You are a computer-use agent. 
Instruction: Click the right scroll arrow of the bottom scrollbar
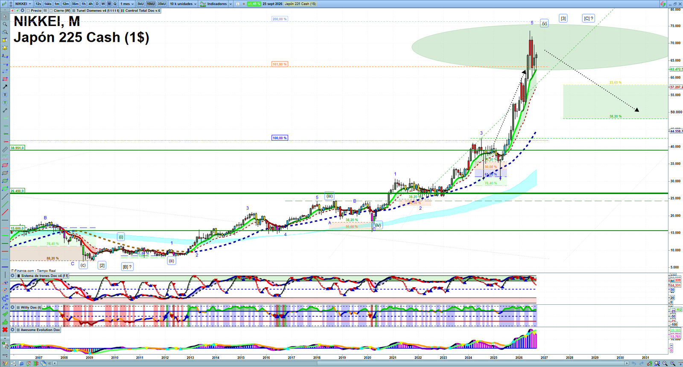point(627,363)
